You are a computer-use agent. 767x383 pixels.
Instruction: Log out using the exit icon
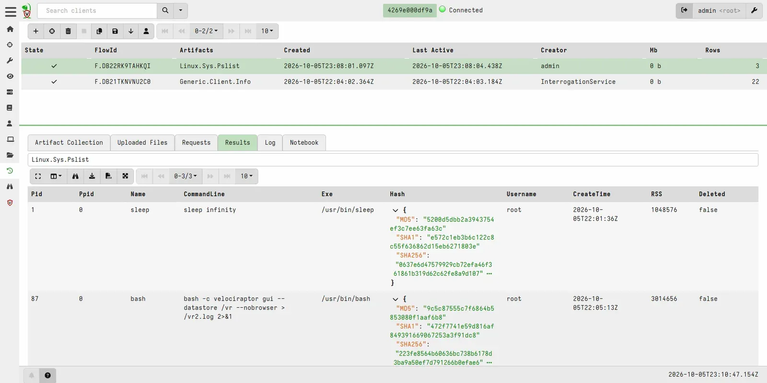(684, 11)
